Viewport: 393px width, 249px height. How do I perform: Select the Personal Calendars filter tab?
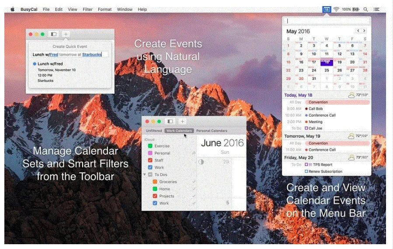pyautogui.click(x=212, y=131)
